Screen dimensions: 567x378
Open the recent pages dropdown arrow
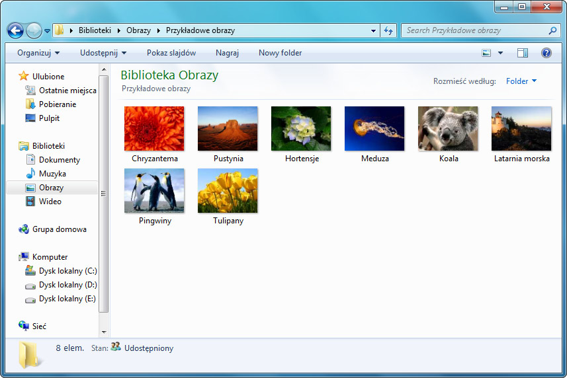tap(47, 31)
